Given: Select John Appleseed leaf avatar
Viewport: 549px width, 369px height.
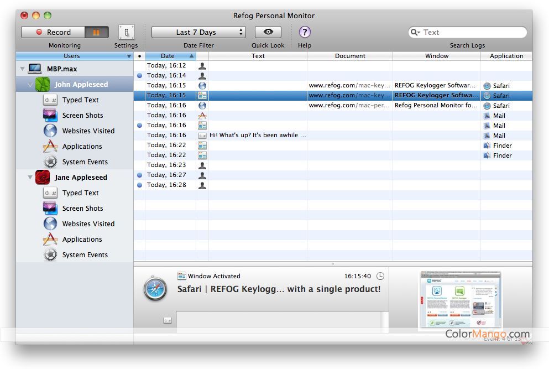Looking at the screenshot, I should [x=43, y=85].
